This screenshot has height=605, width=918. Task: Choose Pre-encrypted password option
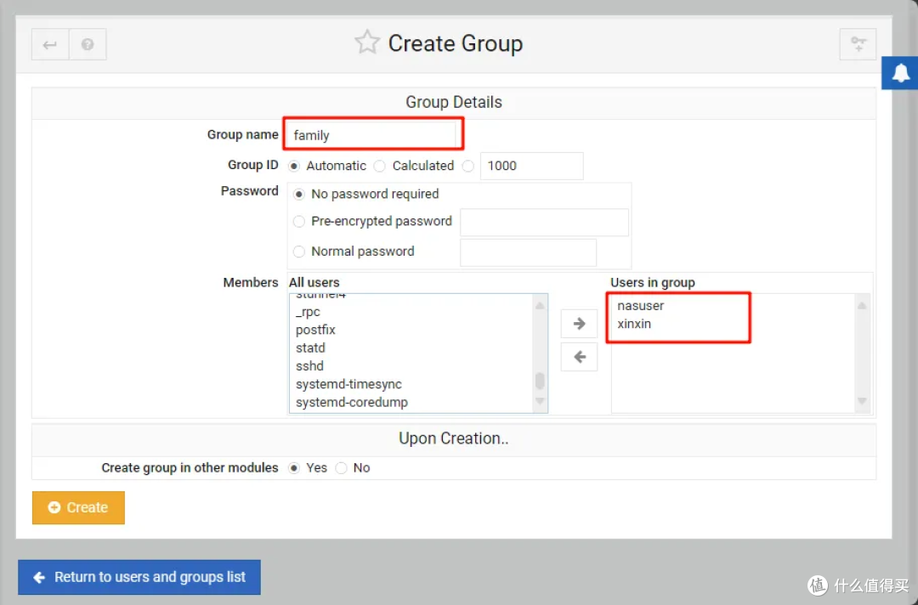[299, 222]
